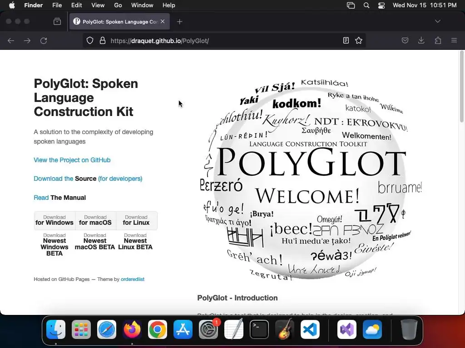The width and height of the screenshot is (465, 348).
Task: Click the browser forward arrow
Action: coord(27,40)
